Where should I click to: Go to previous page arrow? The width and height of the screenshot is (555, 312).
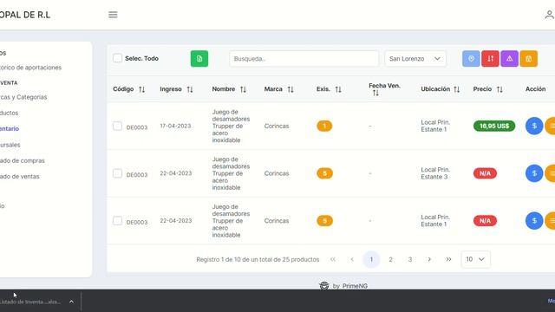tap(352, 259)
